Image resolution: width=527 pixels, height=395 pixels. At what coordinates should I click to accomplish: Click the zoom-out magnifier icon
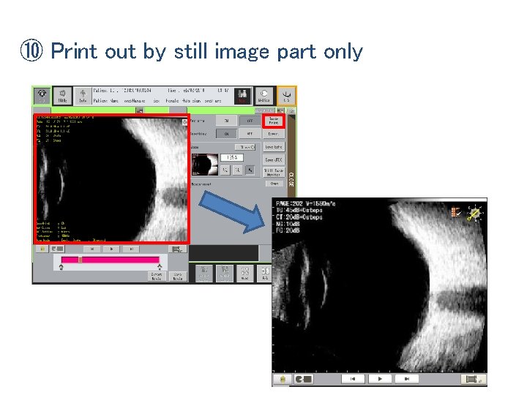coord(237,170)
